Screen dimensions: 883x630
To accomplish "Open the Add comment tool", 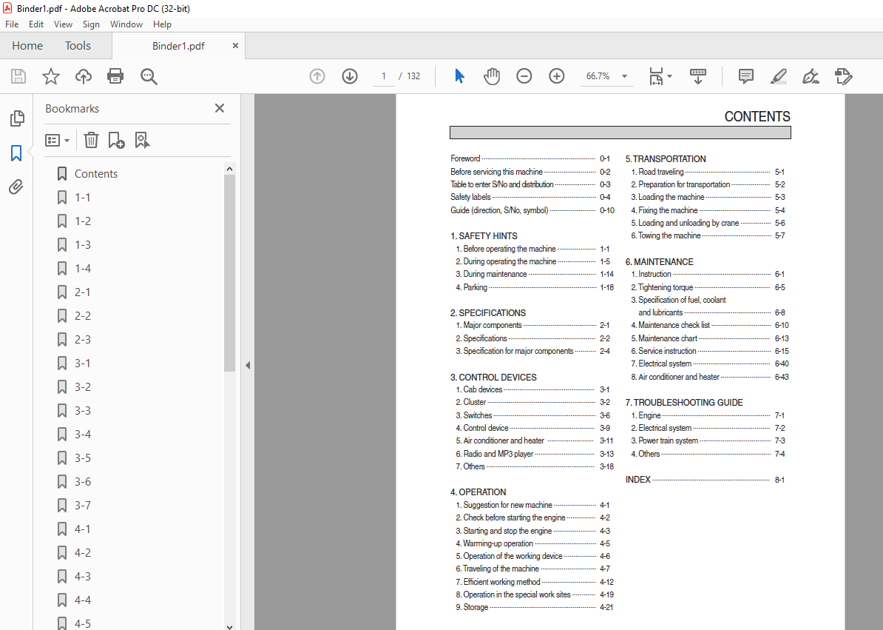I will click(746, 76).
